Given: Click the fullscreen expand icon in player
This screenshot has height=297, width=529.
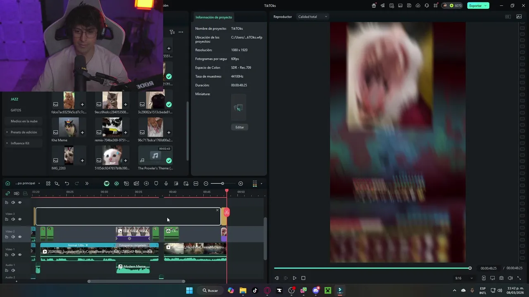Looking at the screenshot, I should pyautogui.click(x=519, y=278).
